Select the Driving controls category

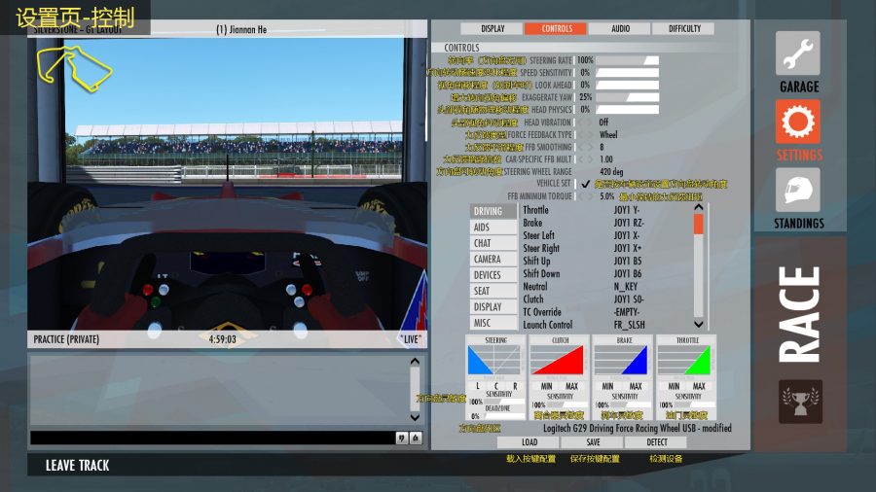pos(493,211)
